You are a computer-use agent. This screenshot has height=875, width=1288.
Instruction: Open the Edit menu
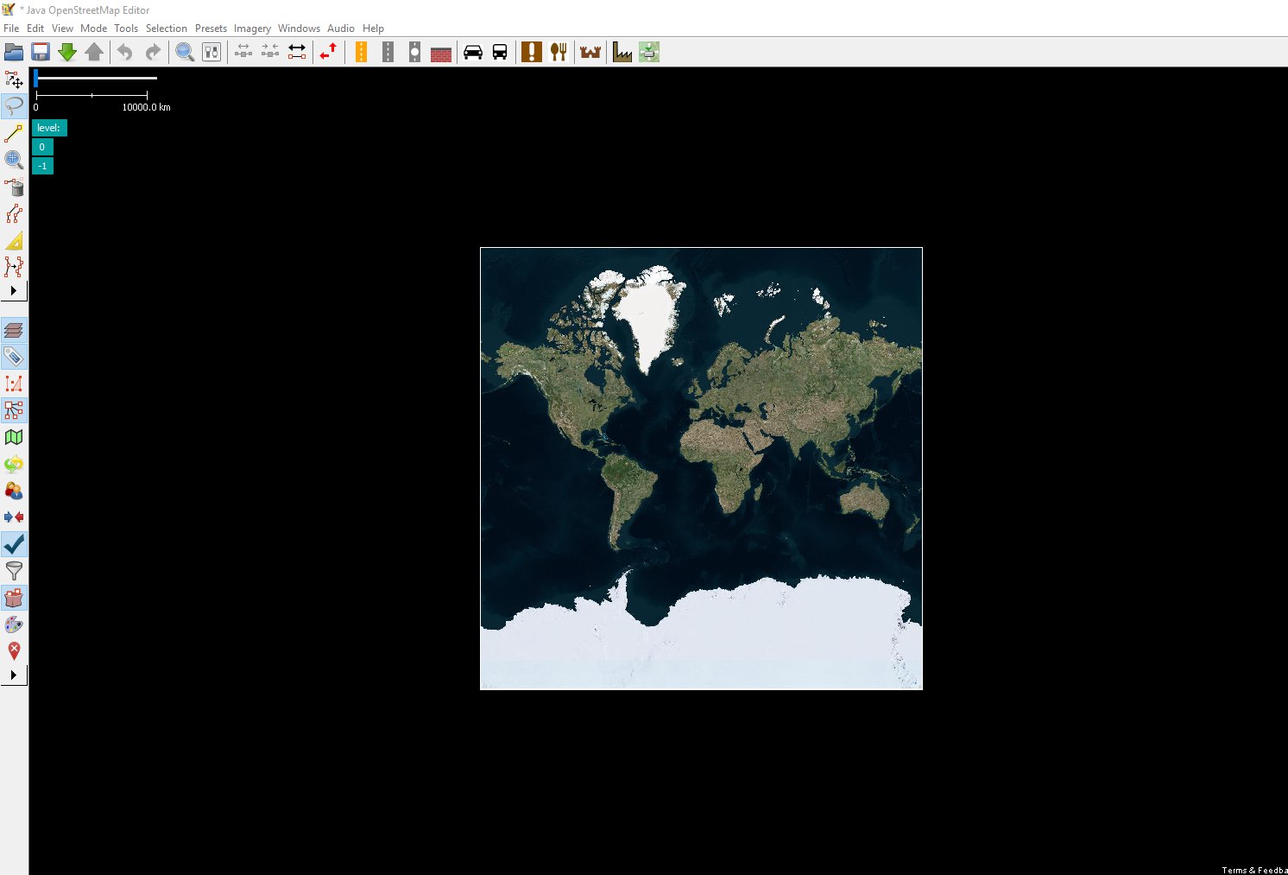pos(35,29)
